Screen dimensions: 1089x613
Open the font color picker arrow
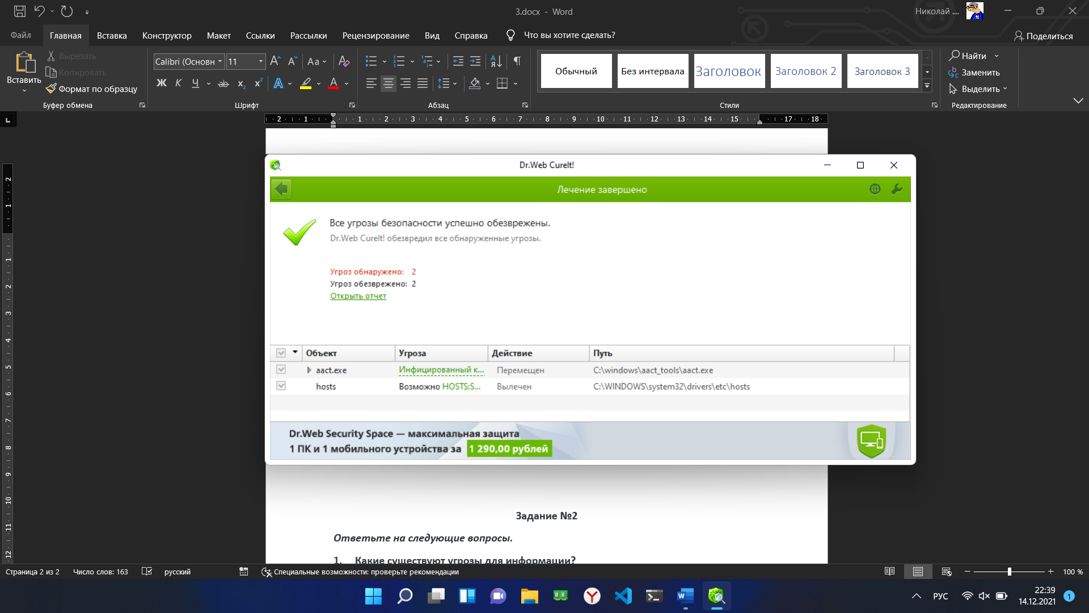(347, 83)
